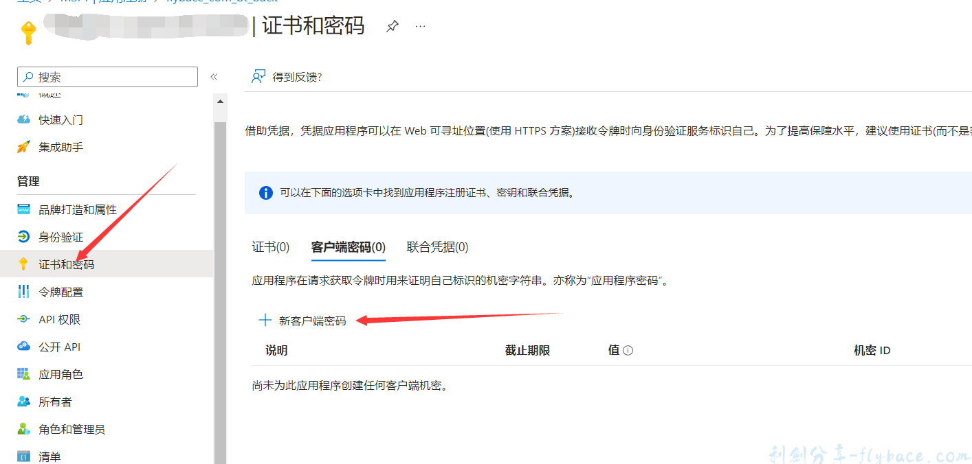Image resolution: width=972 pixels, height=464 pixels.
Task: Open 角色和管理员 page
Action: (71, 429)
